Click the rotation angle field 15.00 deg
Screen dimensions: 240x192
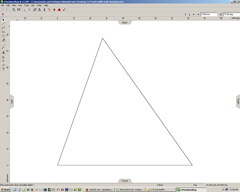[232, 14]
